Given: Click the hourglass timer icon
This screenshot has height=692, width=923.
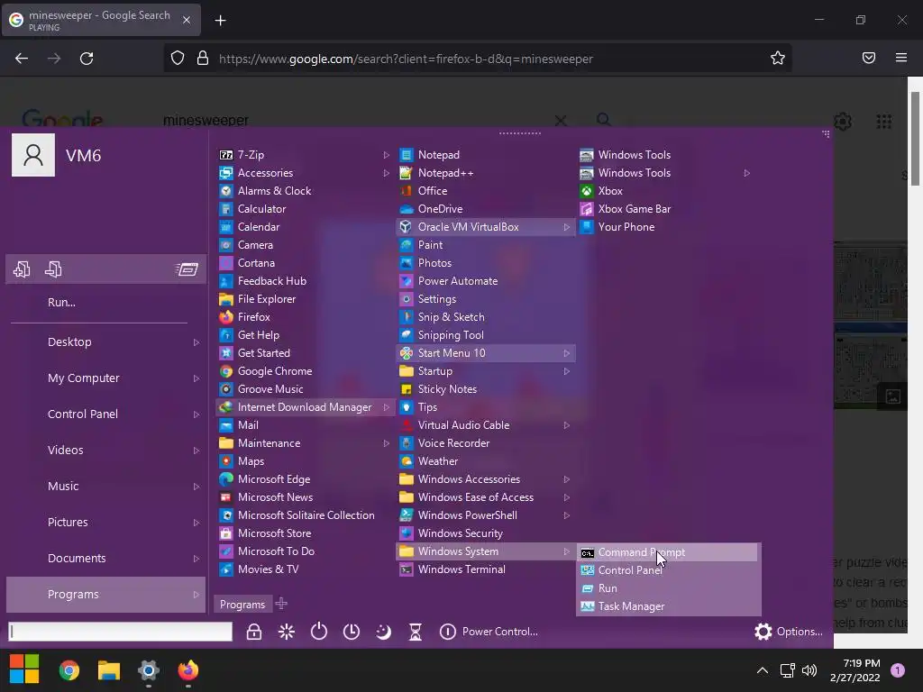Looking at the screenshot, I should (416, 632).
